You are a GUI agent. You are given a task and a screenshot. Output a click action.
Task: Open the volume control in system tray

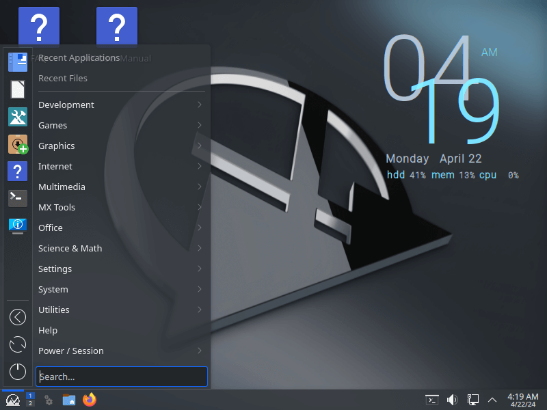(x=452, y=400)
